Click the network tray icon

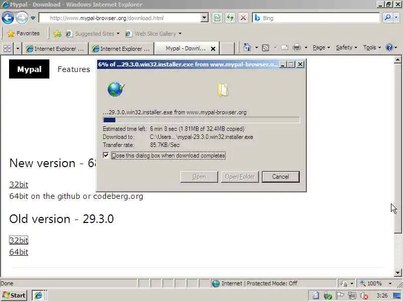pos(352,295)
